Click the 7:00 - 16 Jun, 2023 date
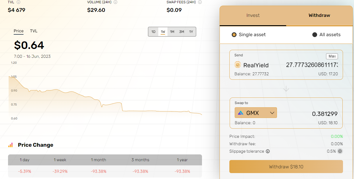354x179 pixels. 32,56
